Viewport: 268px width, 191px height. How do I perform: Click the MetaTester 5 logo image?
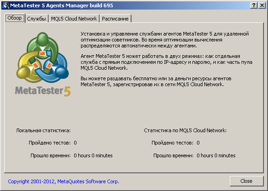pyautogui.click(x=43, y=64)
